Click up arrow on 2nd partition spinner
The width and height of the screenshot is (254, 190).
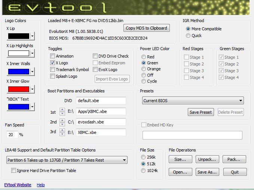pyautogui.click(x=62, y=120)
